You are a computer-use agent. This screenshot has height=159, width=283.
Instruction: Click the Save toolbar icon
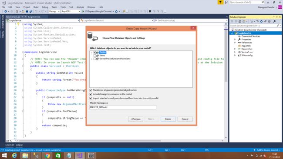tap(27, 11)
